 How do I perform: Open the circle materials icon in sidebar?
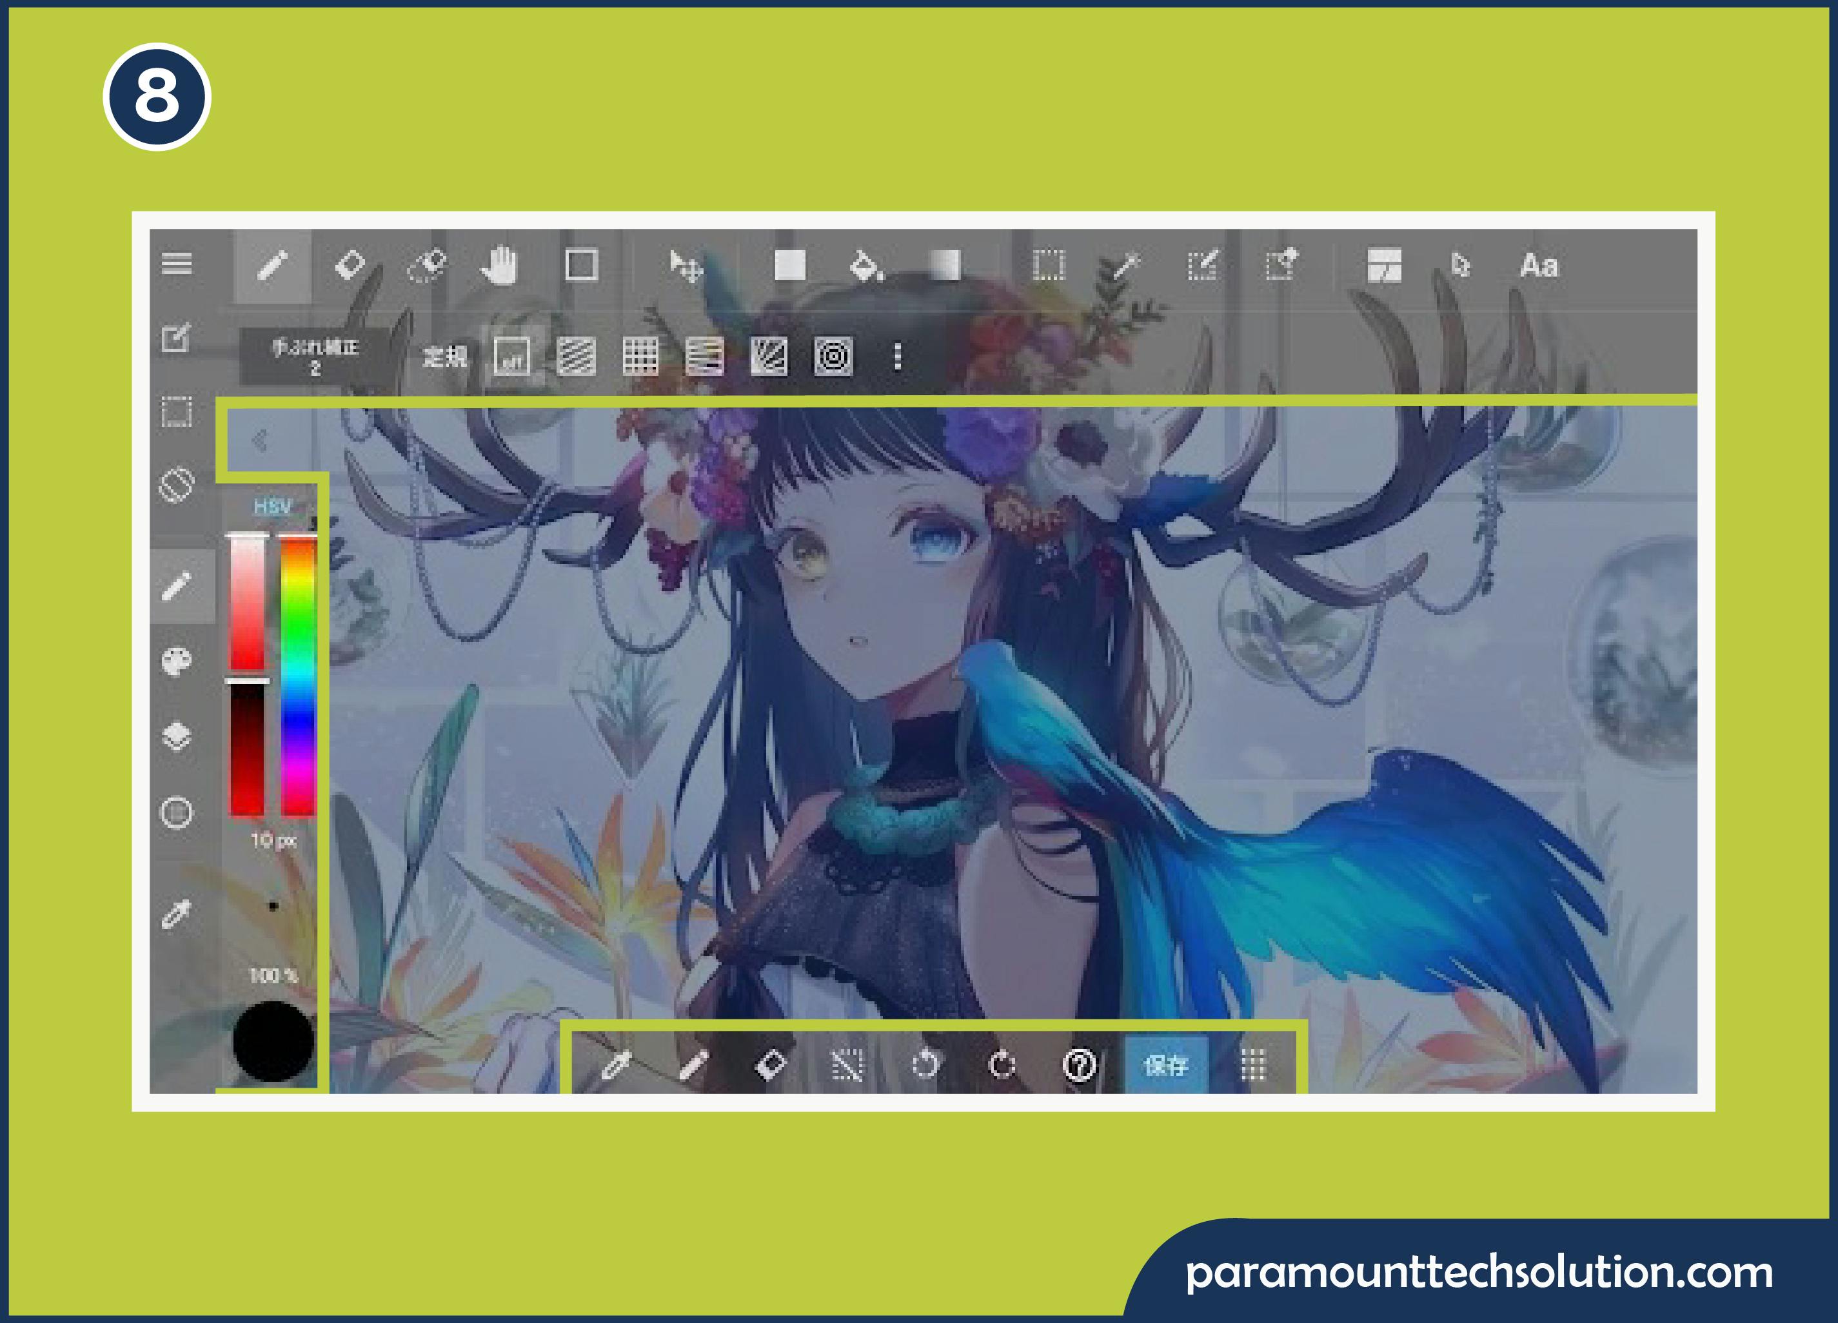pyautogui.click(x=177, y=812)
